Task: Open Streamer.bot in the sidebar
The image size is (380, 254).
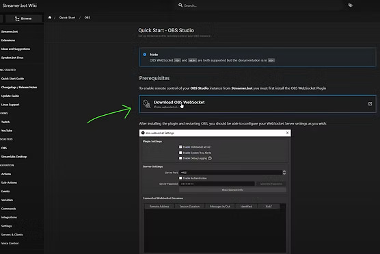Action: 10,31
